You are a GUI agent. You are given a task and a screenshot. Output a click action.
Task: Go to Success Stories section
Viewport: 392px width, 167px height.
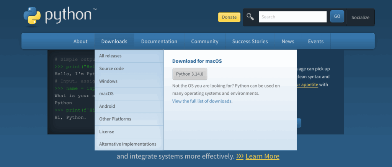250,41
